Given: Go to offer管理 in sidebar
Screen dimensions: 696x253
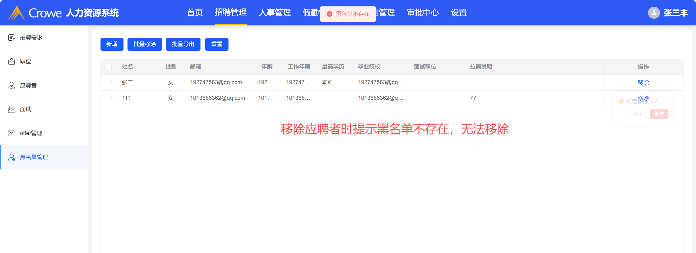Looking at the screenshot, I should pyautogui.click(x=44, y=133).
